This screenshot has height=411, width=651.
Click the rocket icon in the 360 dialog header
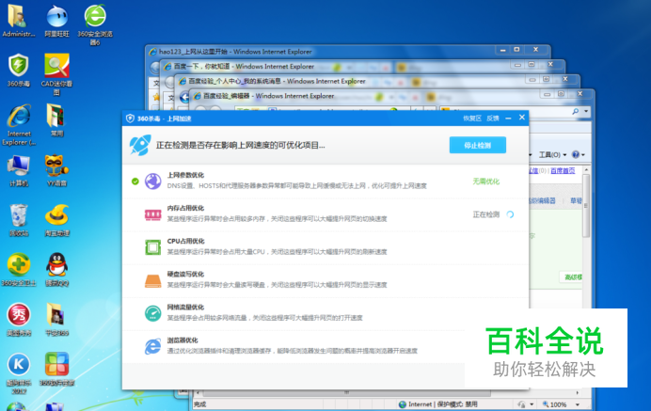(x=140, y=145)
